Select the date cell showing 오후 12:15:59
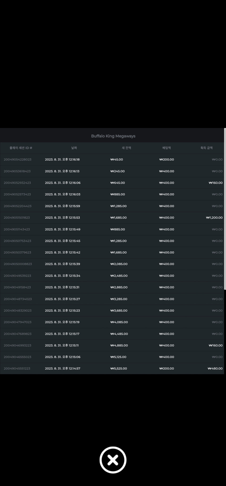 click(x=62, y=206)
